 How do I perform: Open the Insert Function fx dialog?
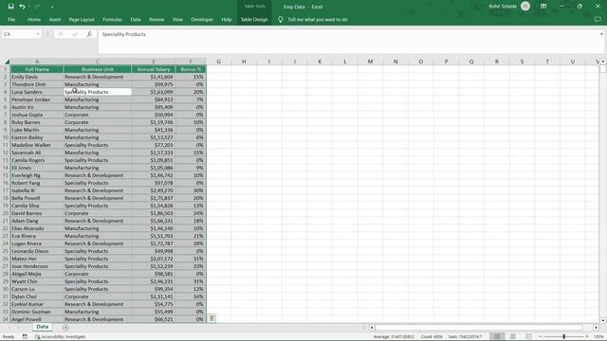point(89,34)
